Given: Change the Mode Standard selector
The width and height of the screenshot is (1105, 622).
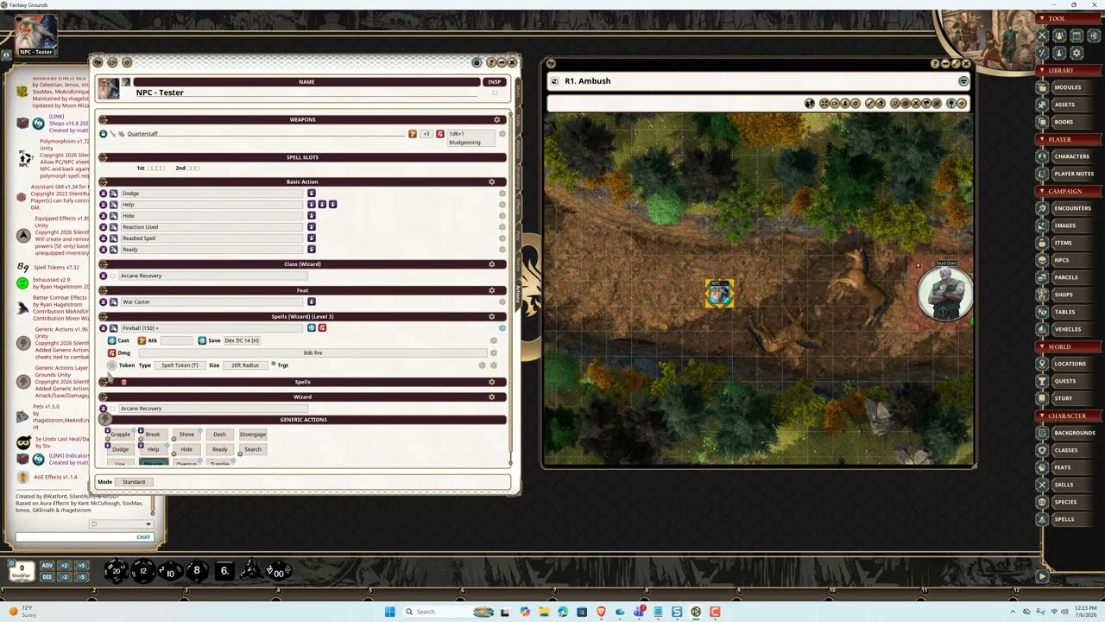Looking at the screenshot, I should click(135, 482).
